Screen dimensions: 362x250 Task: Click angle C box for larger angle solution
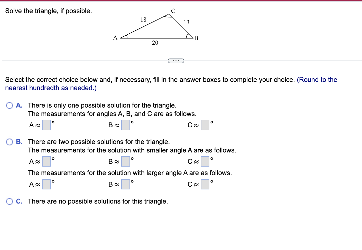click(205, 184)
